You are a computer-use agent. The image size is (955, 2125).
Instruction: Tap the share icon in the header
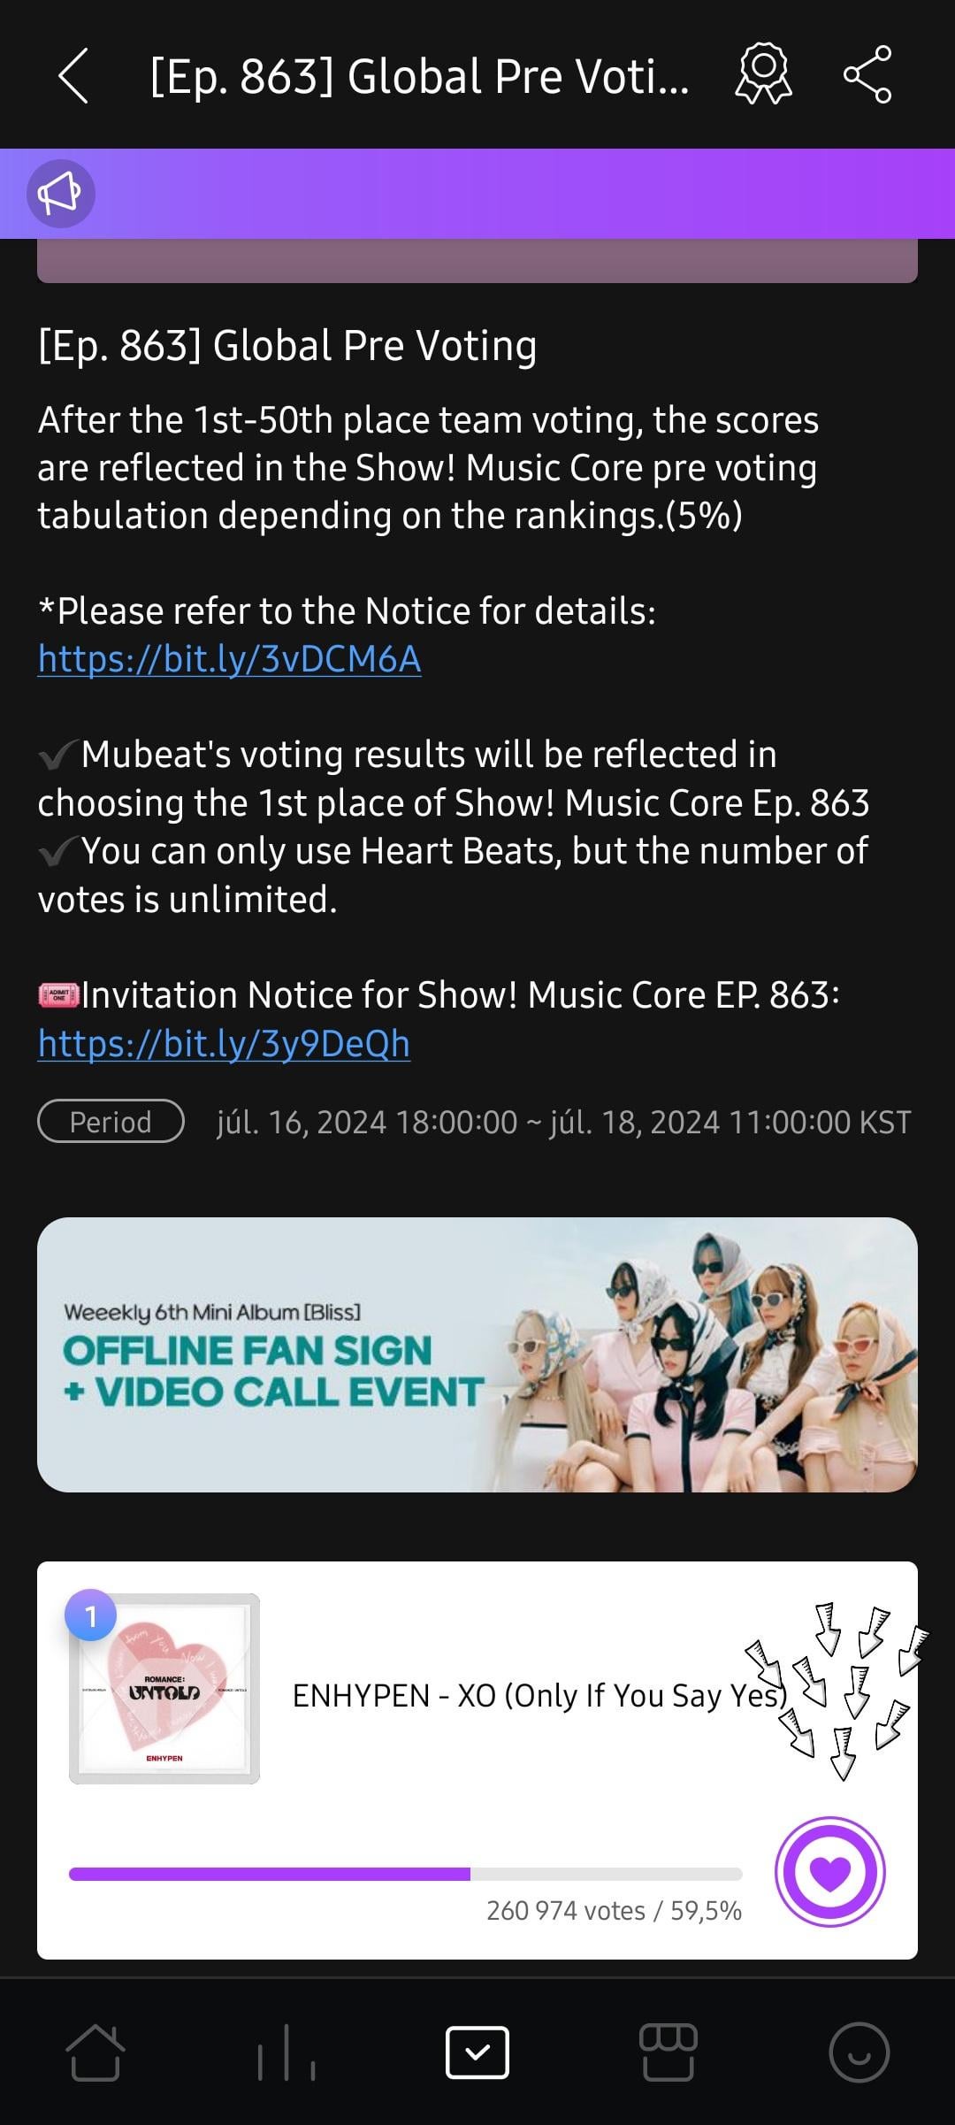coord(867,74)
